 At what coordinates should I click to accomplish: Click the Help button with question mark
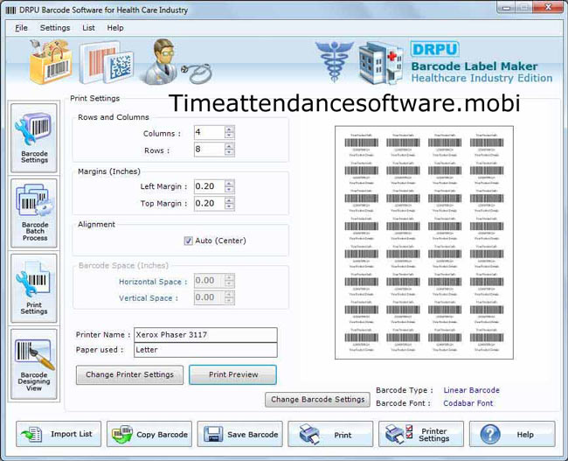tap(512, 434)
